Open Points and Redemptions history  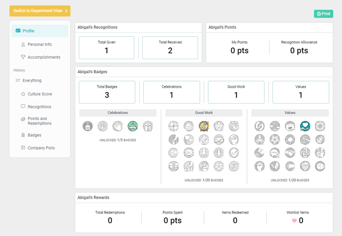[x=40, y=120]
